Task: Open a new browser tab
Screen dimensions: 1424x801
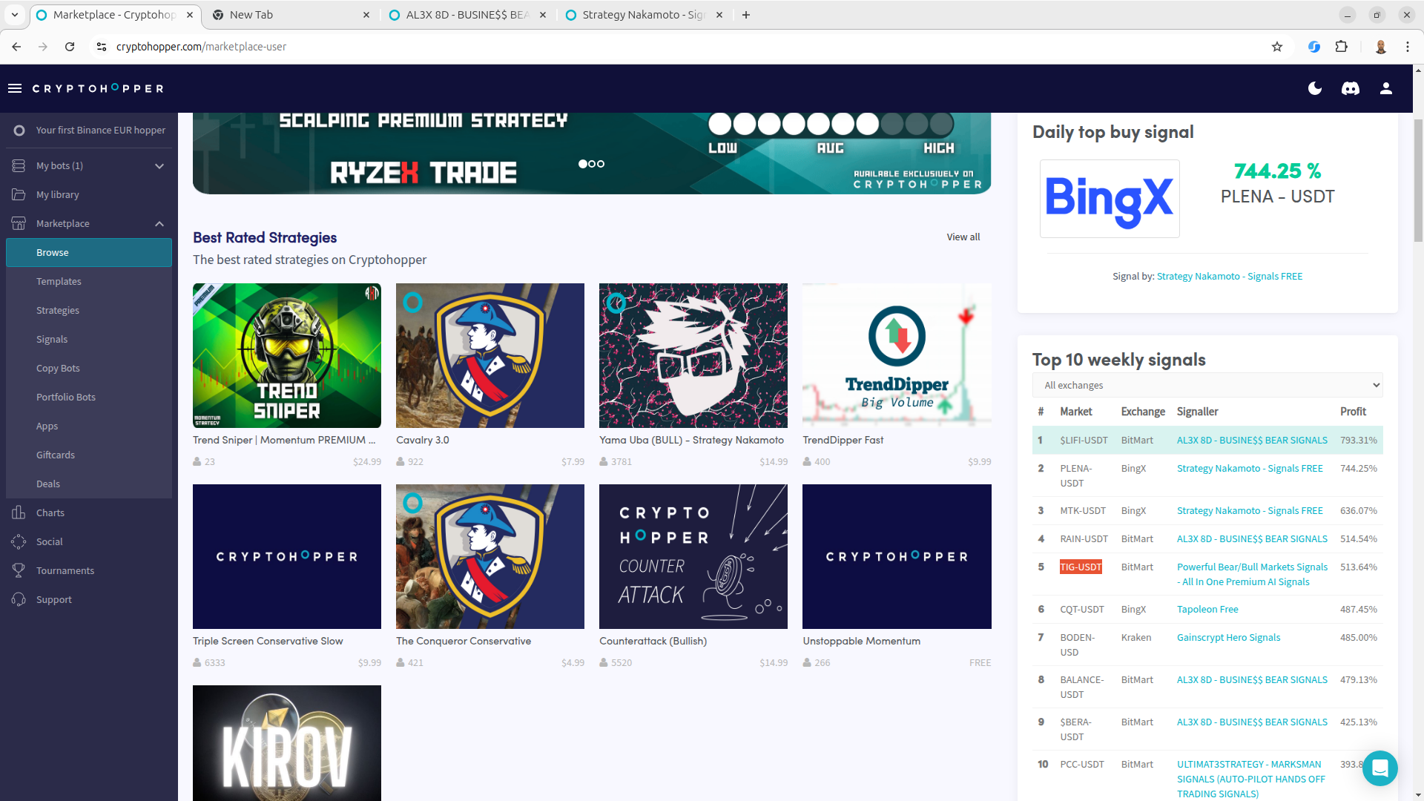Action: coord(746,15)
